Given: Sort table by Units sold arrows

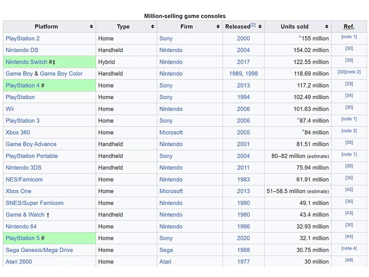Looking at the screenshot, I should 327,27.
